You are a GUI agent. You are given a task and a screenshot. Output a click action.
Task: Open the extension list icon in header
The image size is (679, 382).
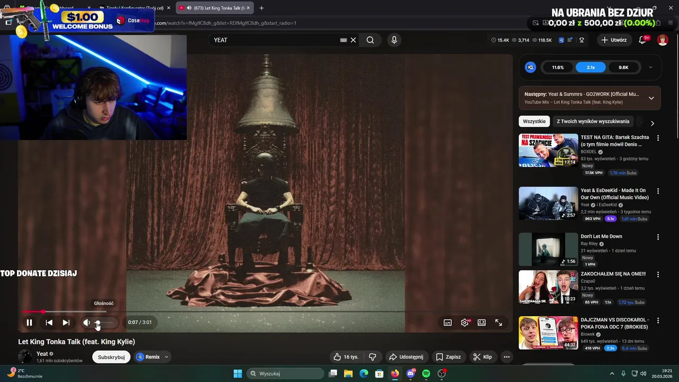[x=570, y=40]
